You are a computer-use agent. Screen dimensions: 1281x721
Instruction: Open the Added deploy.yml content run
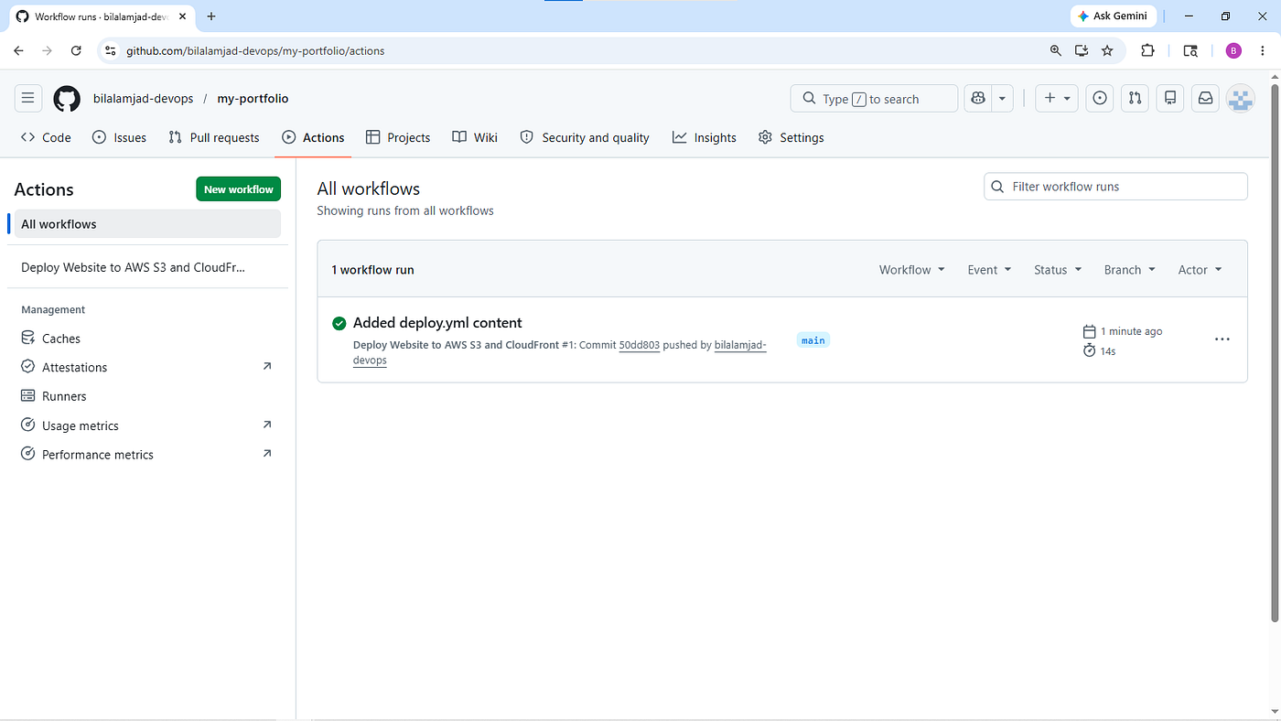437,323
